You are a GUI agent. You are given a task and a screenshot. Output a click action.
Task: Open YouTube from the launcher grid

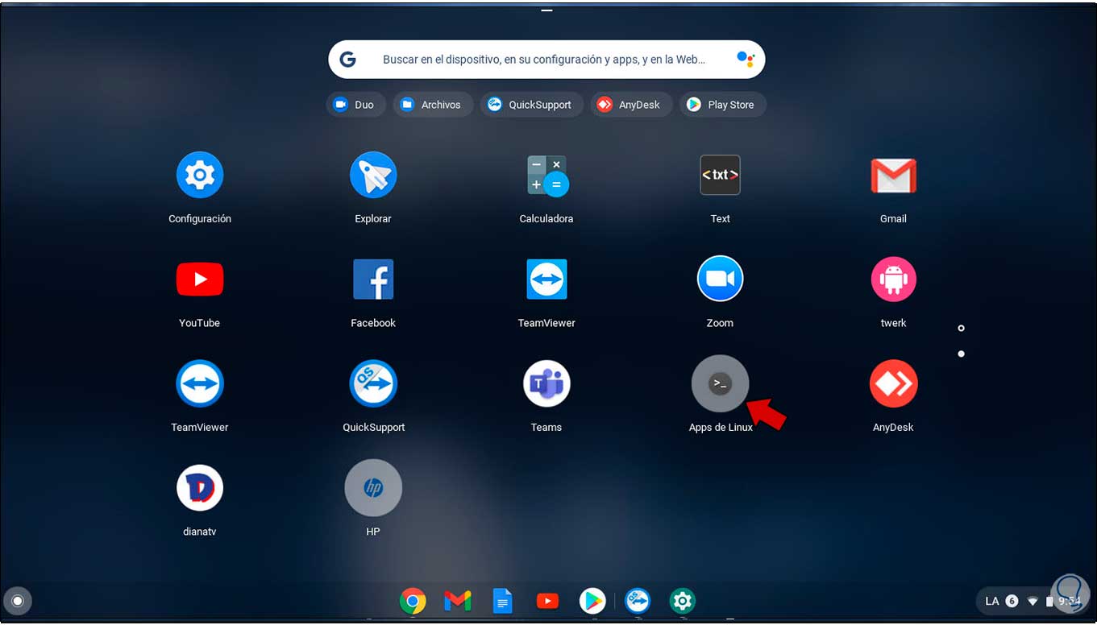pos(200,279)
